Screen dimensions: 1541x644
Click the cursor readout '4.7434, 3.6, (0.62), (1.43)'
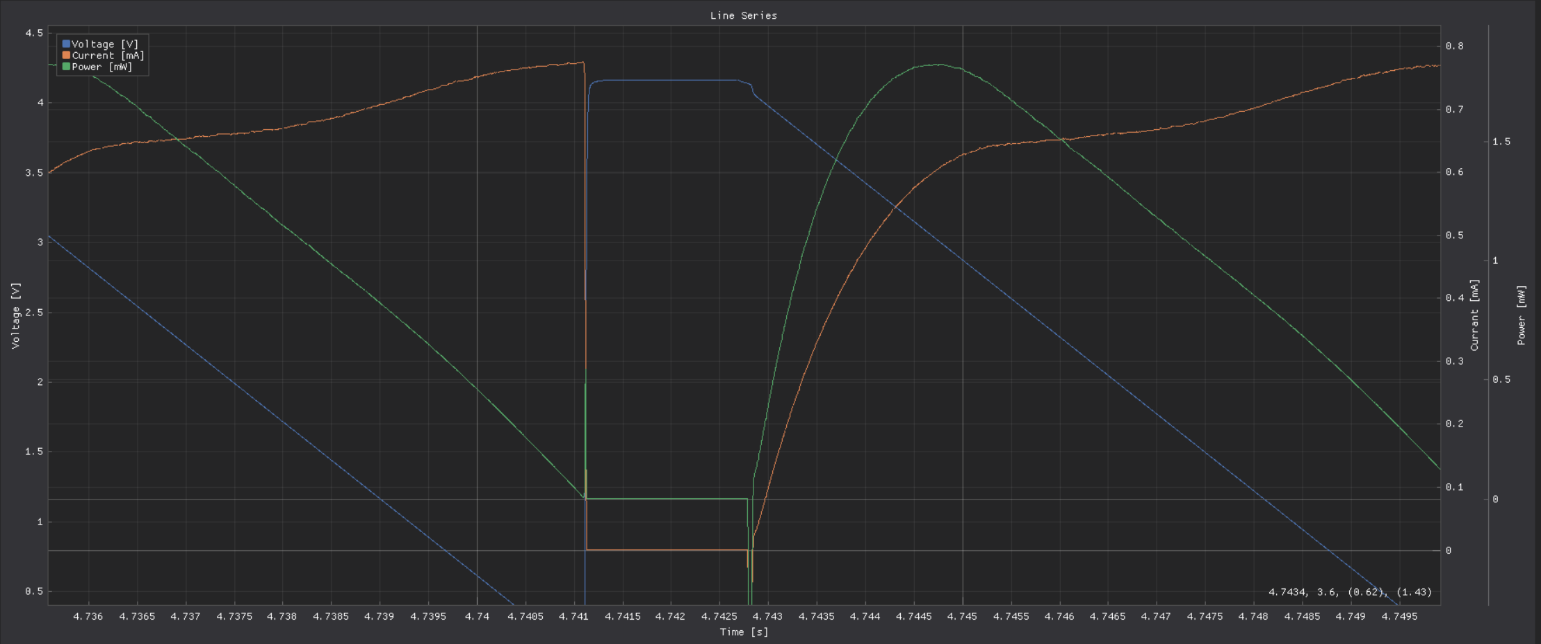1350,592
